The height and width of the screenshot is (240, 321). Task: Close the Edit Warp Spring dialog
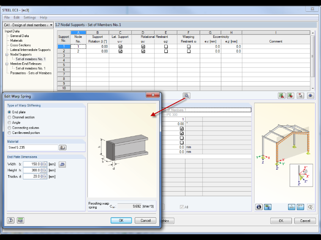(153, 95)
